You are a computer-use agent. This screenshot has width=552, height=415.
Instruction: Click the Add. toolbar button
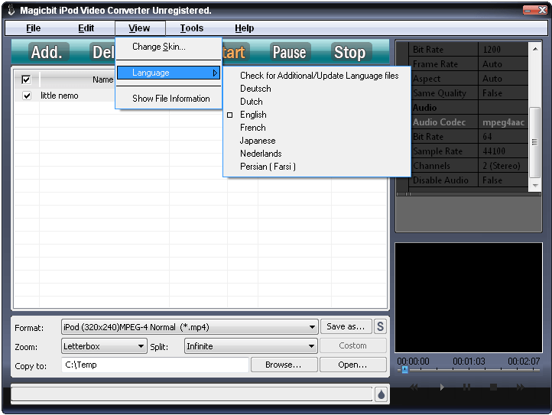click(47, 52)
